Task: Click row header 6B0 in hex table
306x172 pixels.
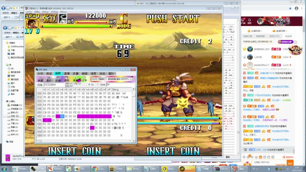Action: click(40, 135)
